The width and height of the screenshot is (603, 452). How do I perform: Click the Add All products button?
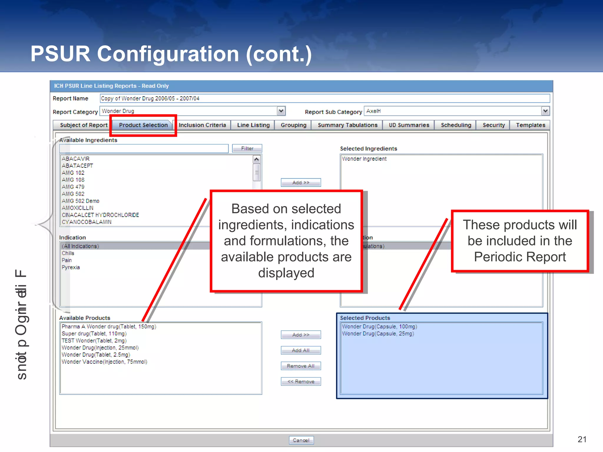pos(301,350)
